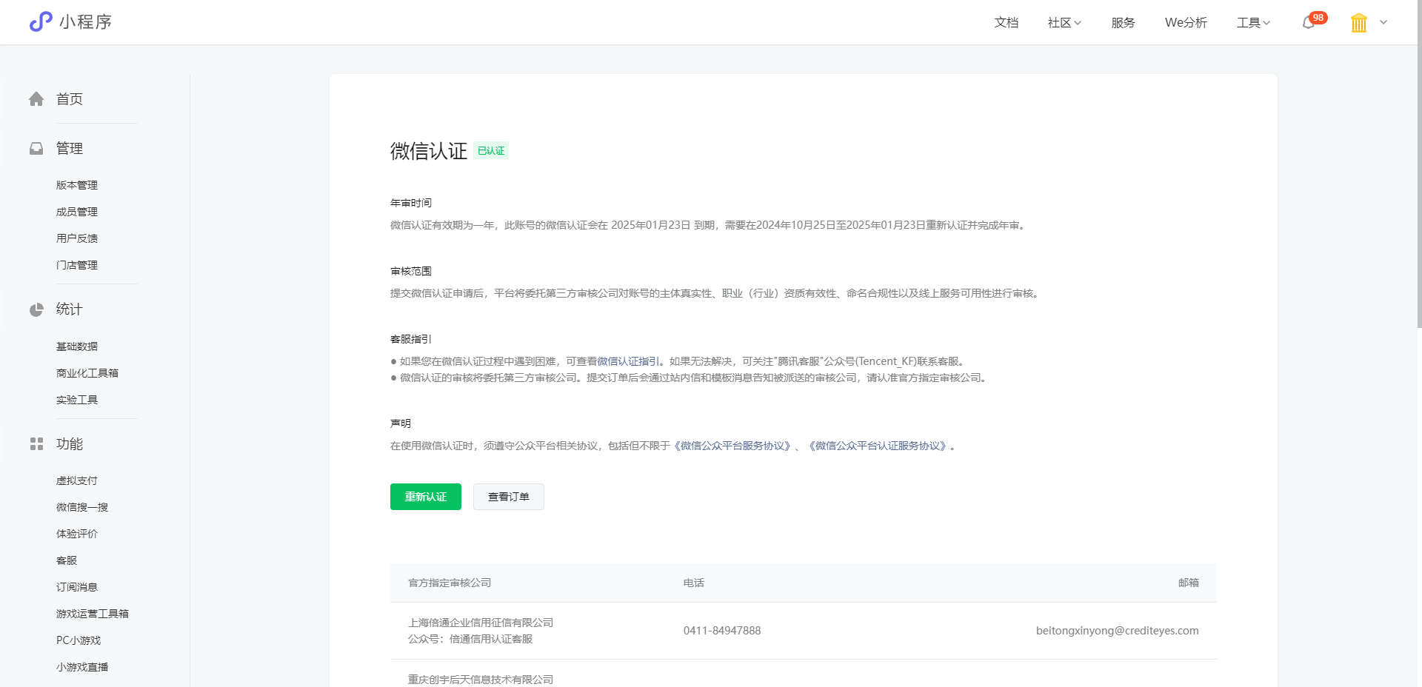Click 上海倍通企业信用征信有限公司 company name

click(x=481, y=623)
